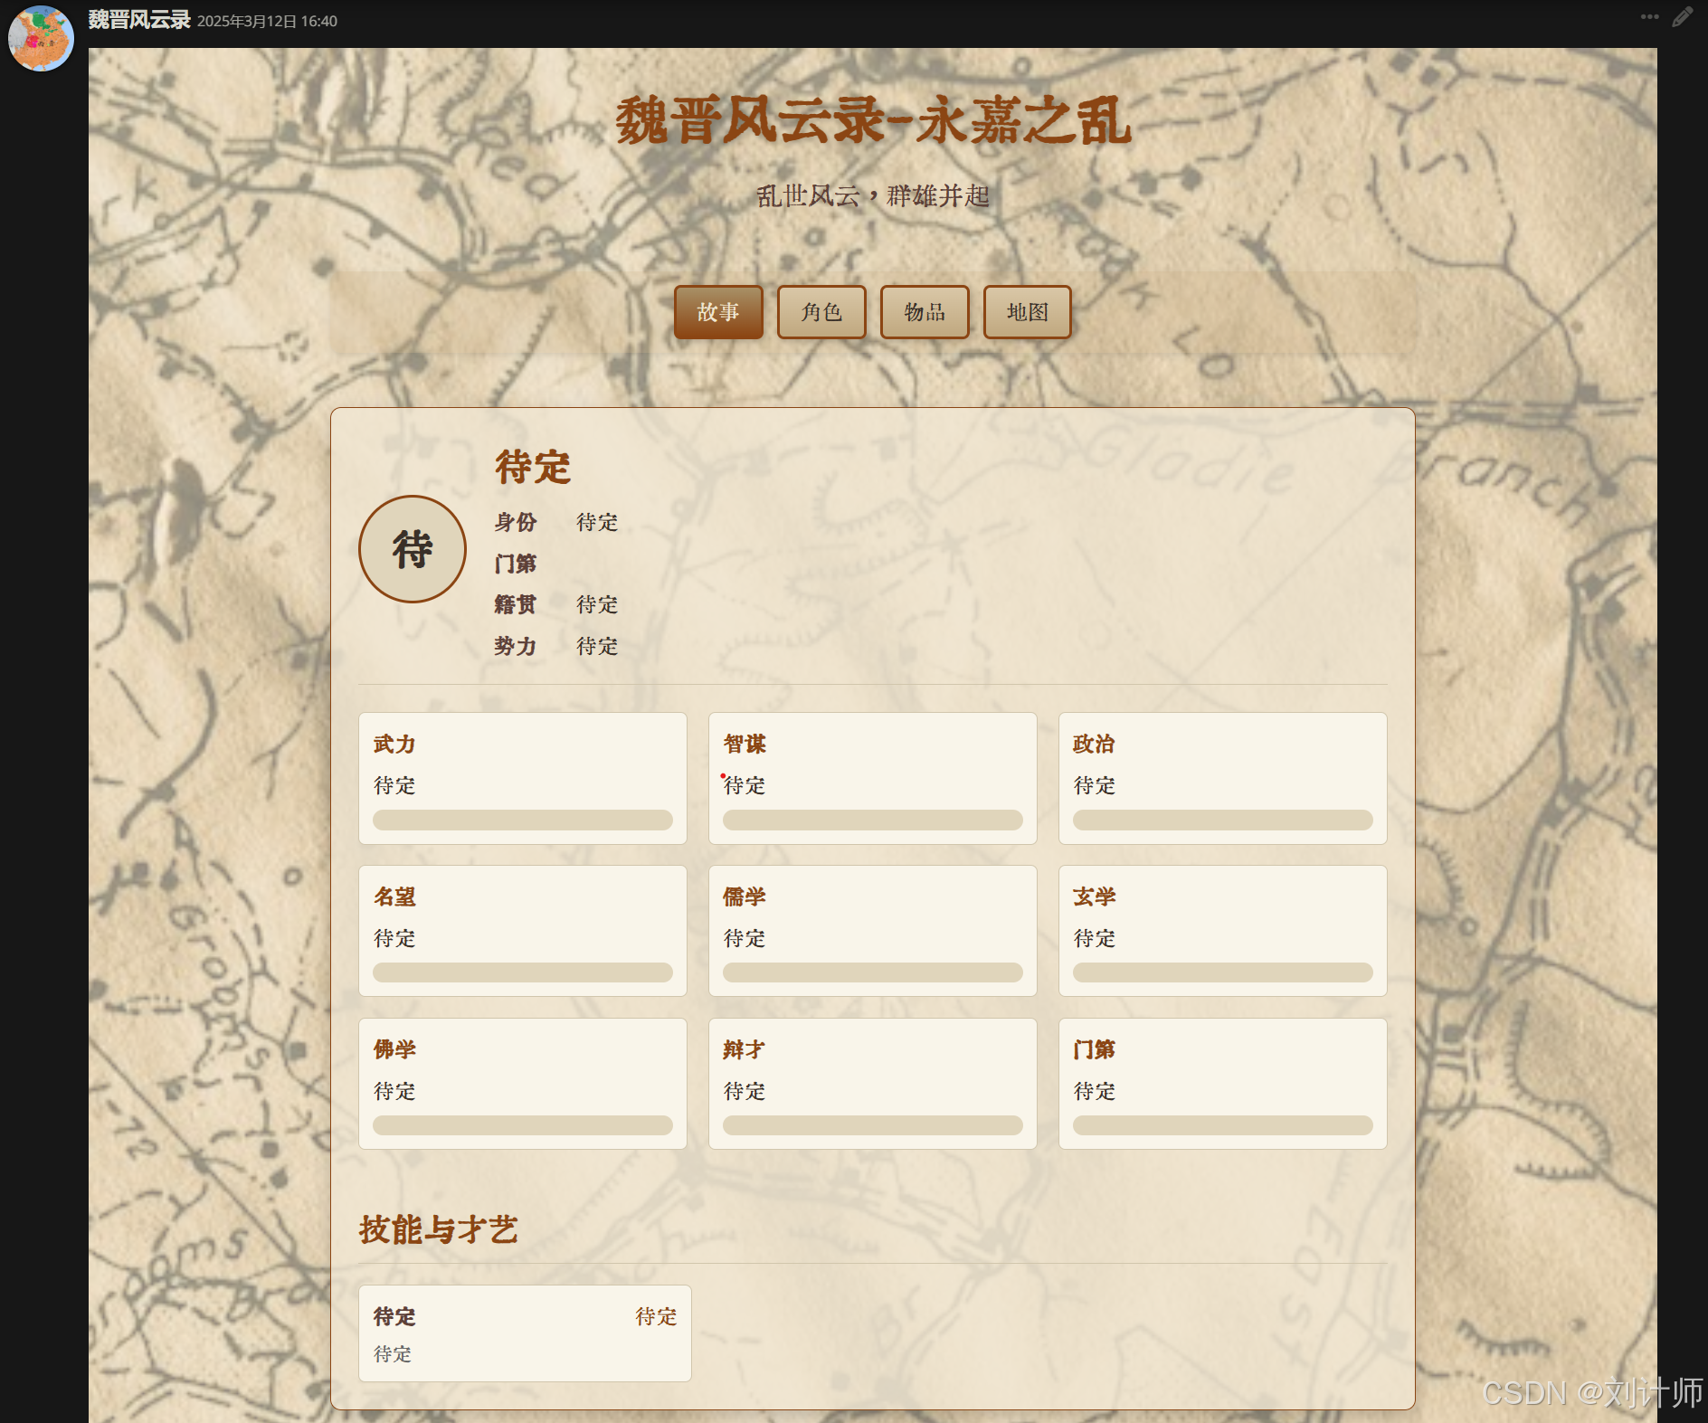Click the 待定 value under 武力
The height and width of the screenshot is (1423, 1708).
394,786
